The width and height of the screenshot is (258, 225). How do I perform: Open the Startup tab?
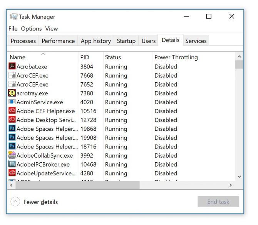click(x=126, y=41)
